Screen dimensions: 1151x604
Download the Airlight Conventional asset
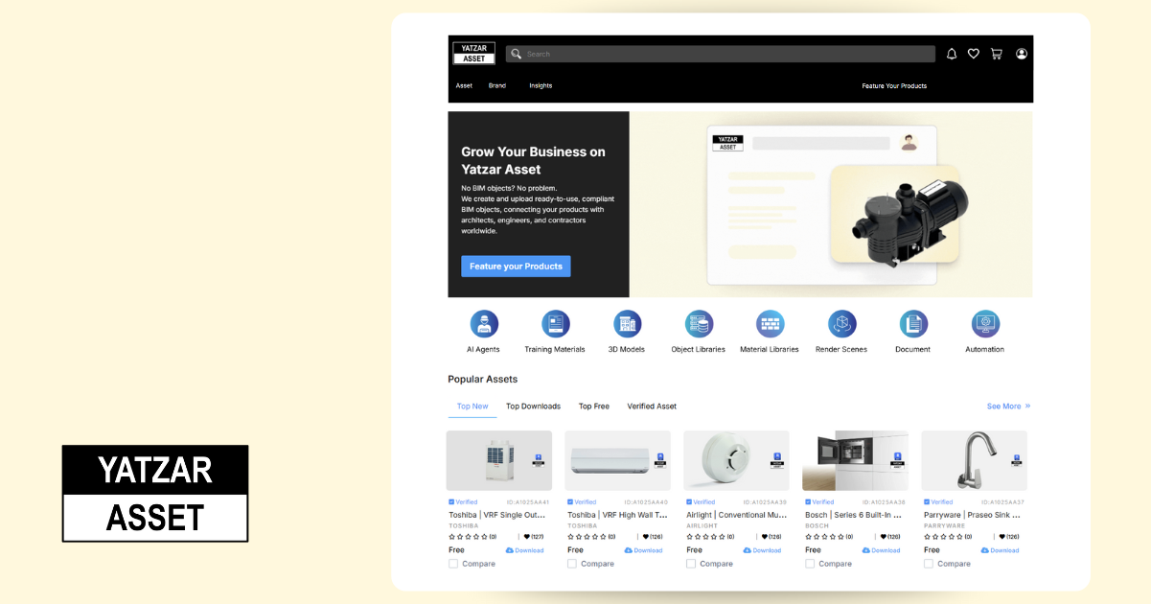(x=762, y=550)
